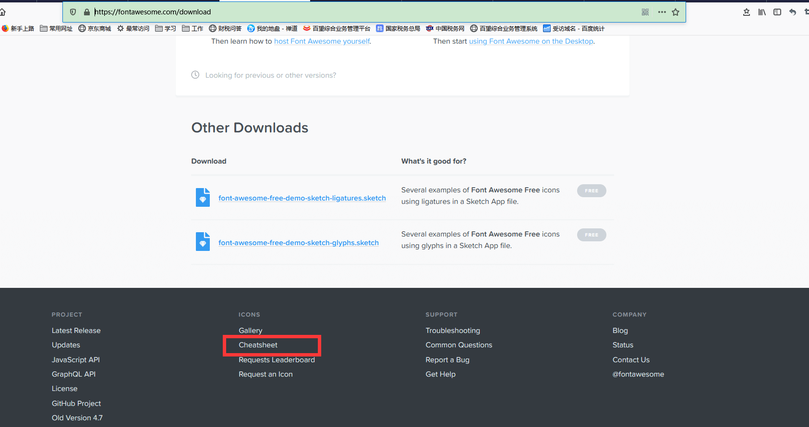Open GitHub Project footer link
Image resolution: width=809 pixels, height=427 pixels.
point(76,403)
